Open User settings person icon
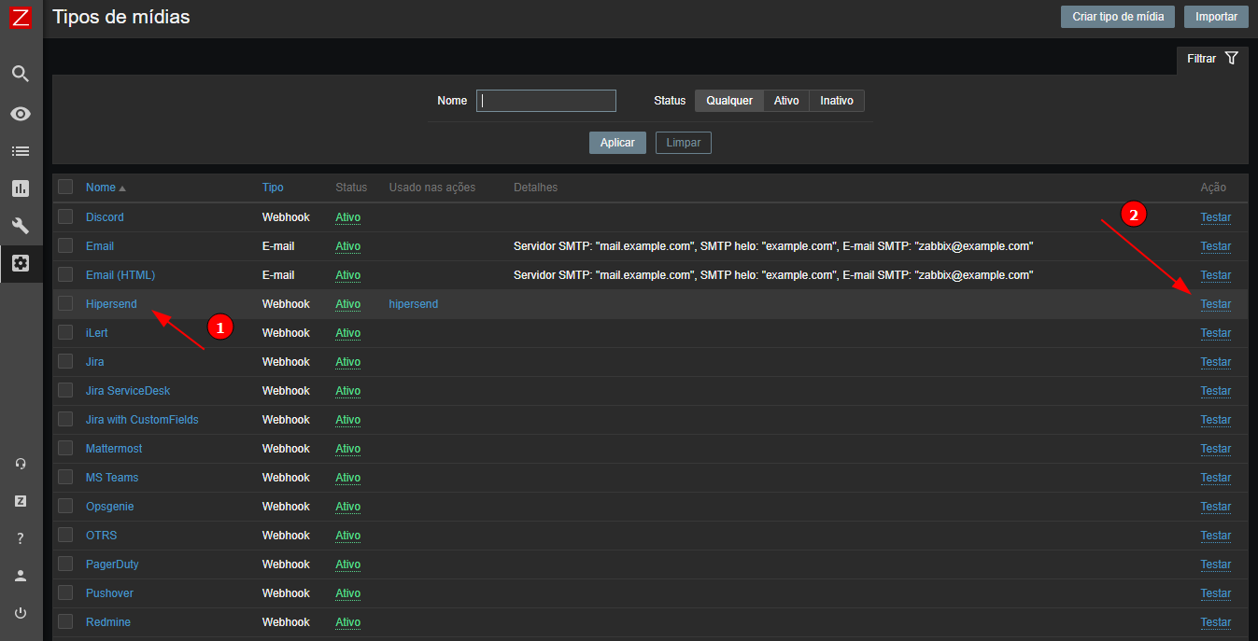Viewport: 1258px width, 641px height. [21, 576]
